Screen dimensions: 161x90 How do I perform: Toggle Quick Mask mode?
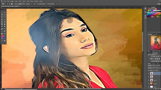tap(2, 40)
